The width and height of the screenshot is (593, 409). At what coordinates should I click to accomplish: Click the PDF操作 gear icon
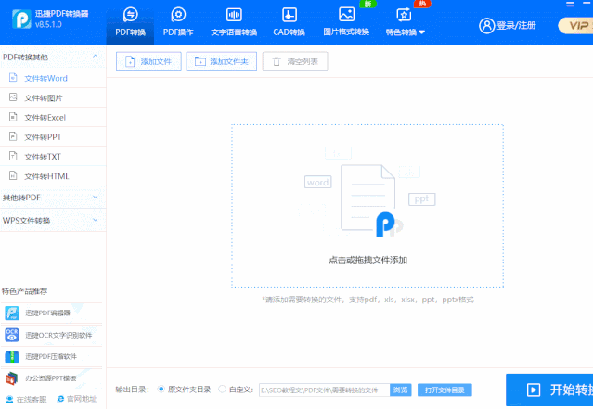click(178, 15)
